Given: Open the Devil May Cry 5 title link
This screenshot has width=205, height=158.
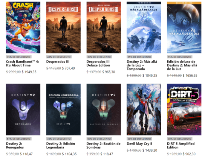Looking at the screenshot, I should 139,144.
